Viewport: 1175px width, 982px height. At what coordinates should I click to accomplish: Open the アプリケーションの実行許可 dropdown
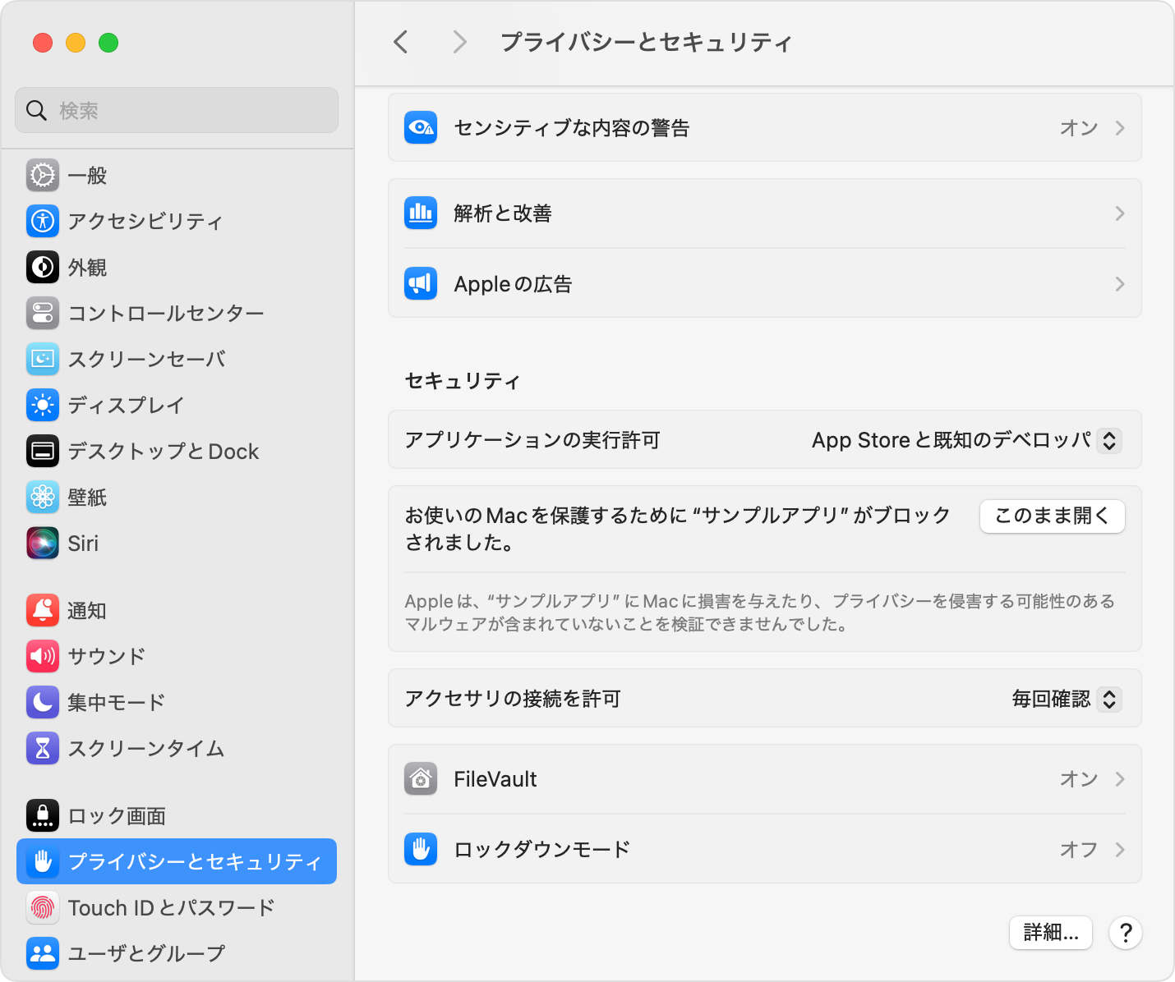click(x=1108, y=440)
